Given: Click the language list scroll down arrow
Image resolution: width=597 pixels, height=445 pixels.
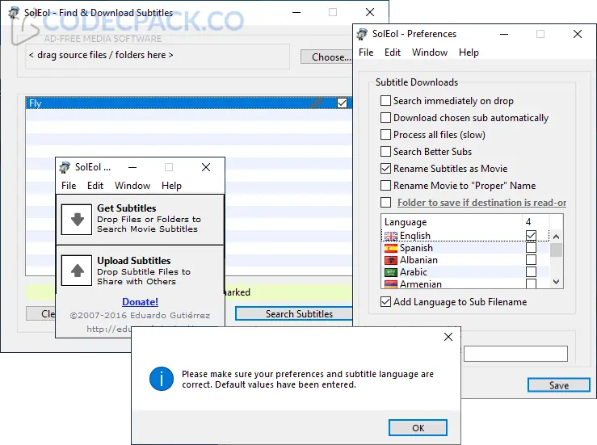Looking at the screenshot, I should (557, 282).
